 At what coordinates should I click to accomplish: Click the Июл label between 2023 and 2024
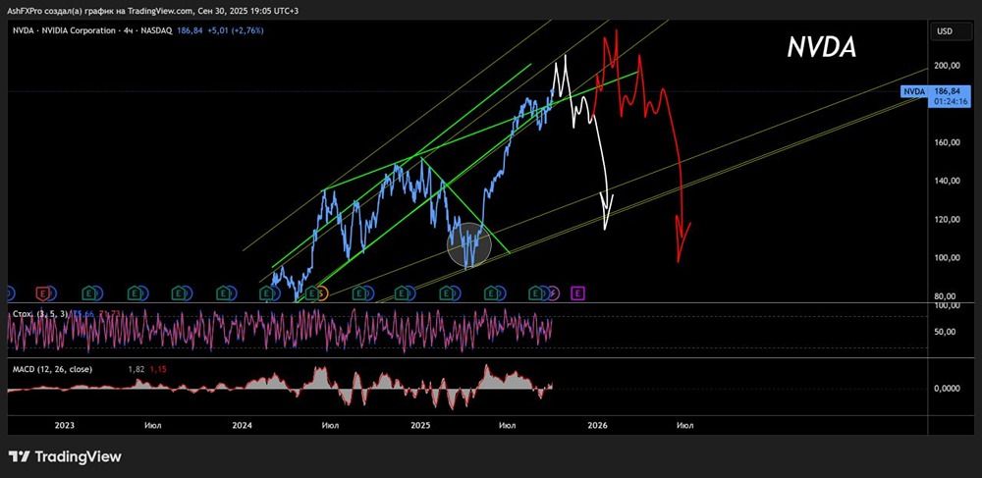(153, 425)
